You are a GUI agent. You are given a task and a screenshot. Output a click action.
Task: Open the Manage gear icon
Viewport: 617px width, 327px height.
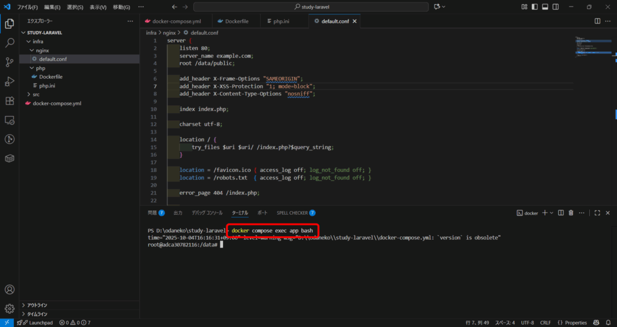(x=10, y=309)
